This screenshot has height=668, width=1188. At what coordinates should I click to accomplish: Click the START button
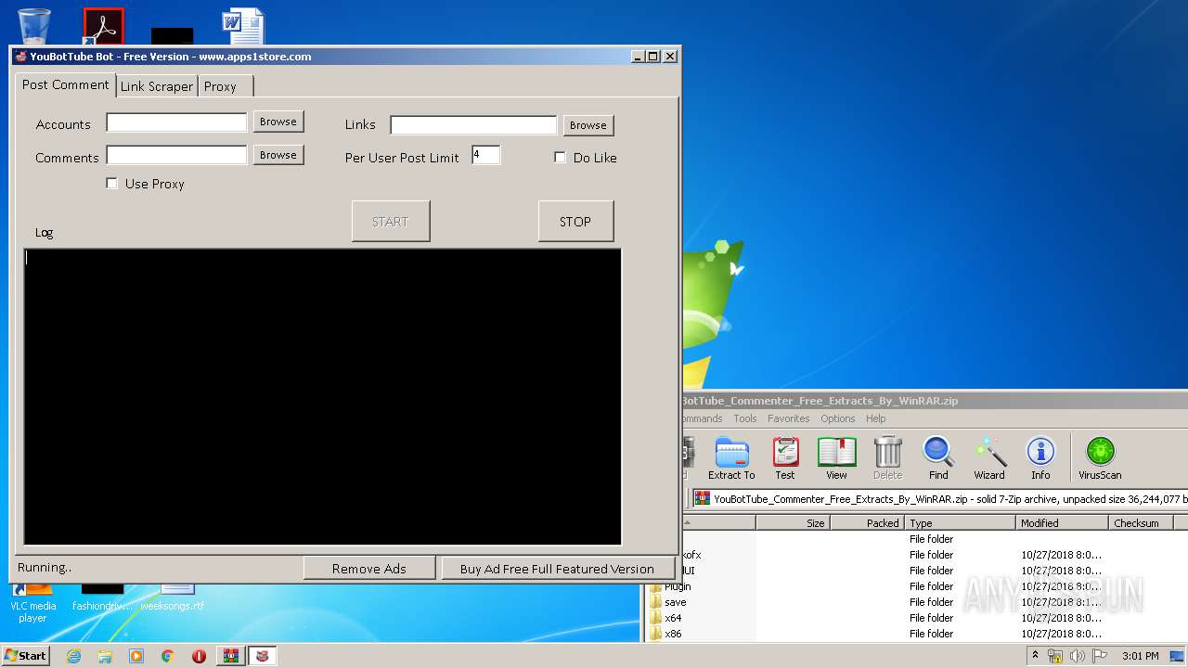pos(390,222)
